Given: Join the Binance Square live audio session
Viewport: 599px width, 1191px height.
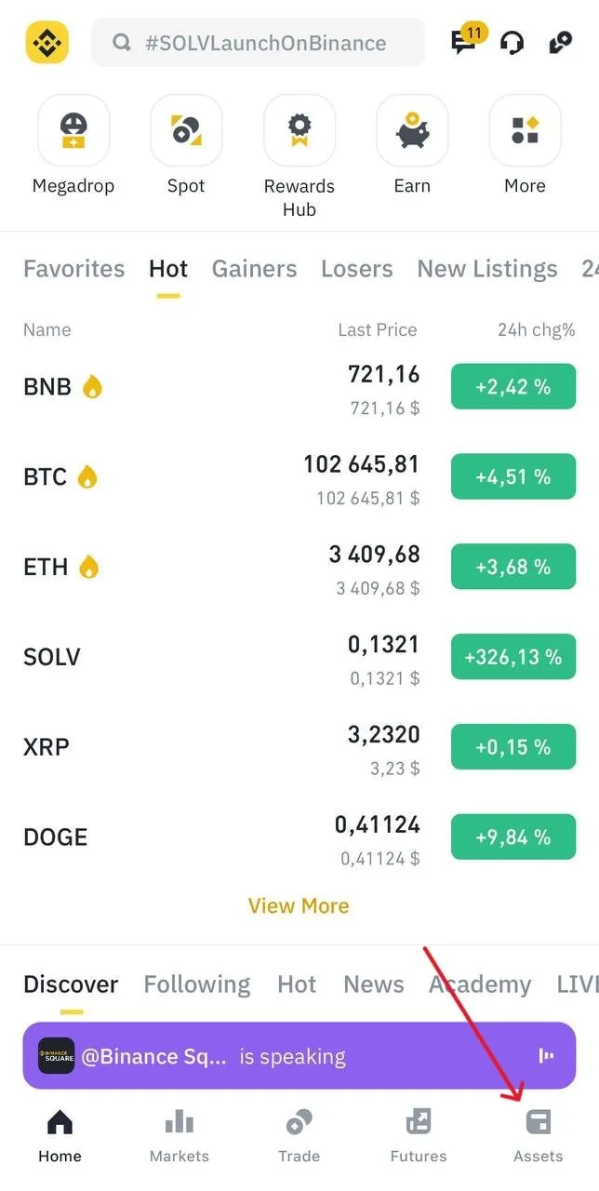Looking at the screenshot, I should [299, 1056].
